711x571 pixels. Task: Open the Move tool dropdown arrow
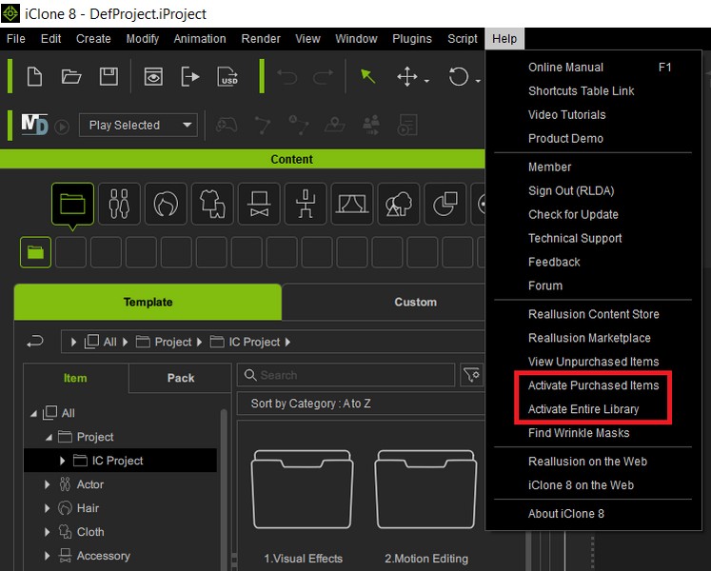[x=426, y=81]
